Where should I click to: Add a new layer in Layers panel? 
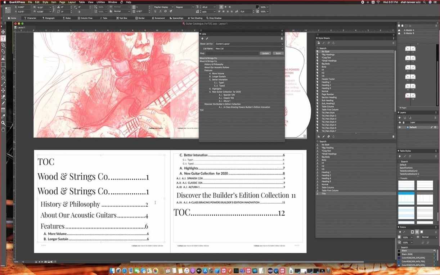400,118
